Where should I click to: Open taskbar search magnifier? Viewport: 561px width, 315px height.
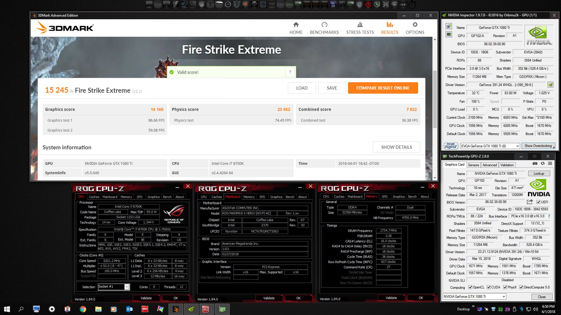(21, 309)
